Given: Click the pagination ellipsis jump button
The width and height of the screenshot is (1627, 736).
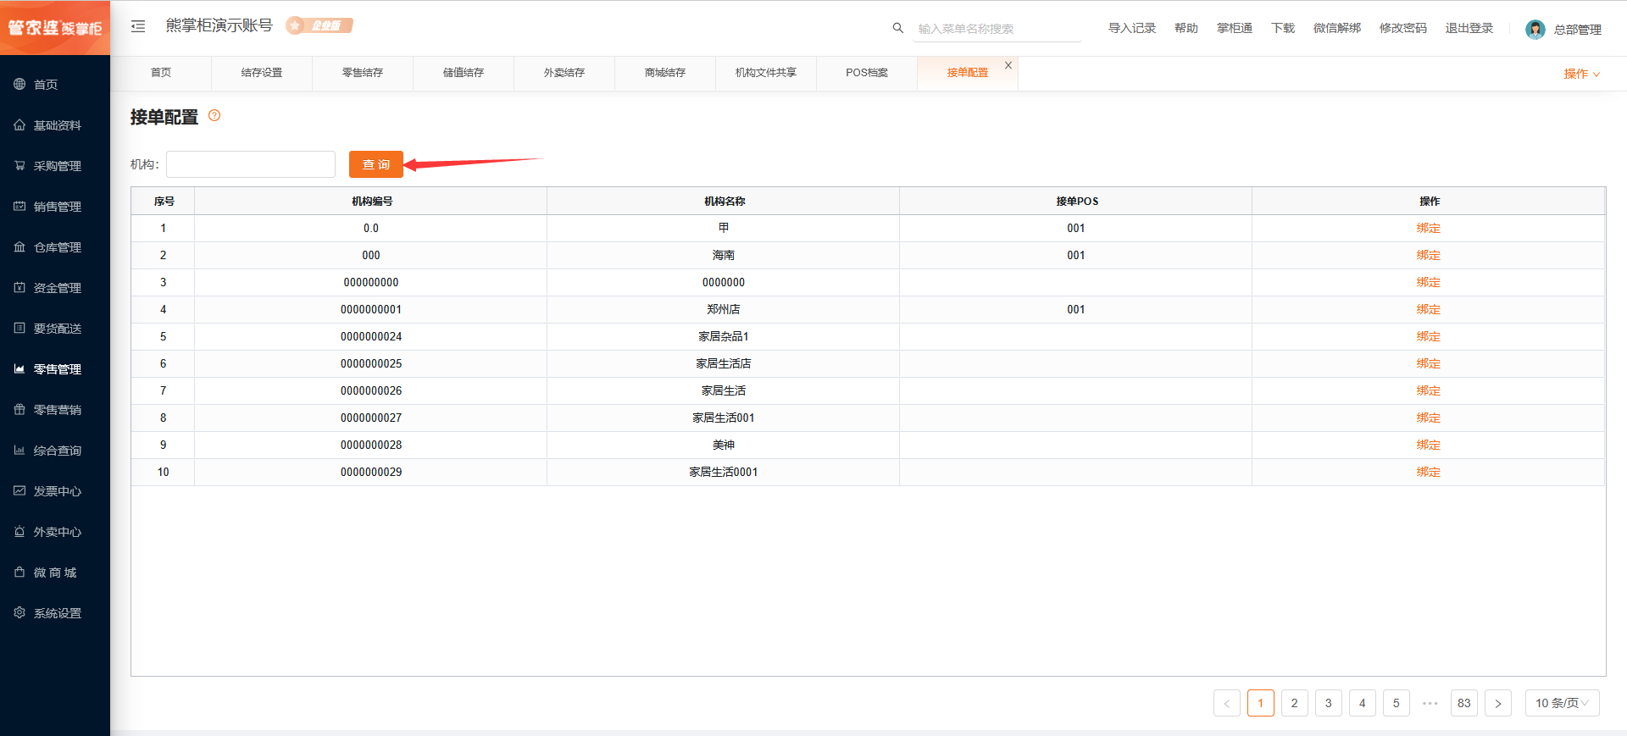Looking at the screenshot, I should click(x=1430, y=703).
